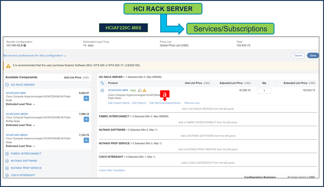The image size is (324, 187).
Task: Click the Available Components heading
Action: (21, 77)
